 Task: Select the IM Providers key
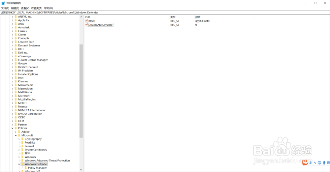[x=25, y=71]
